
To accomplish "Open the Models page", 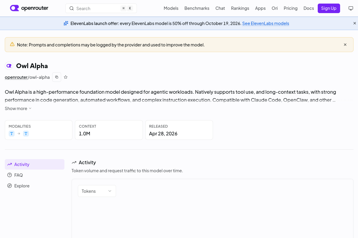I will tap(171, 8).
